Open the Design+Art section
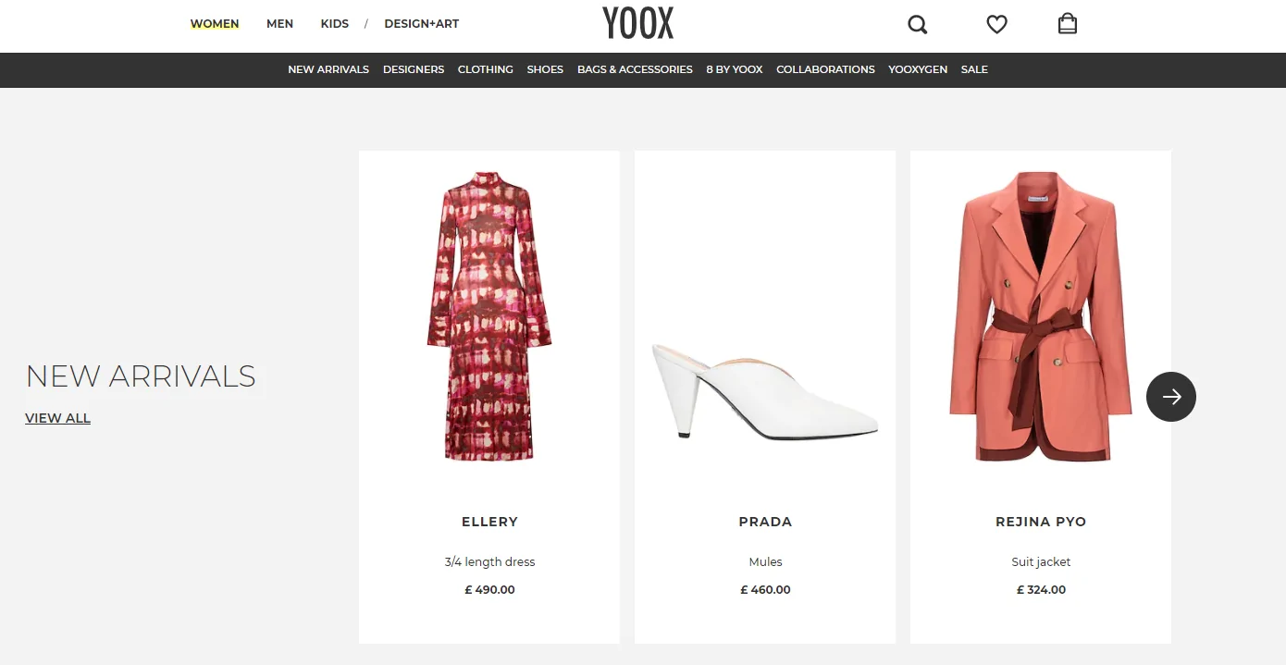The image size is (1286, 665). coord(421,24)
